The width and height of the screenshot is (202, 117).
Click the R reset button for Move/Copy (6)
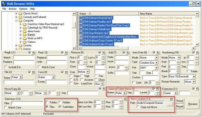(104, 89)
